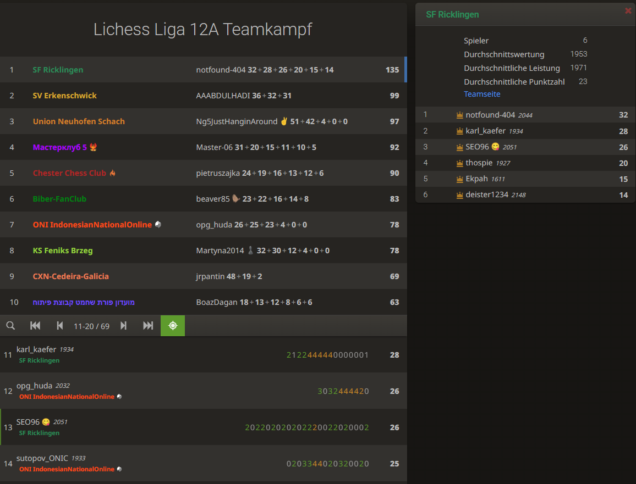Click Durchschnittliche Leistung value 1971
636x484 pixels.
pos(578,68)
